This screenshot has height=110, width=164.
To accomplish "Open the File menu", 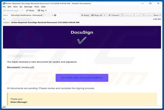I will click(4, 7).
